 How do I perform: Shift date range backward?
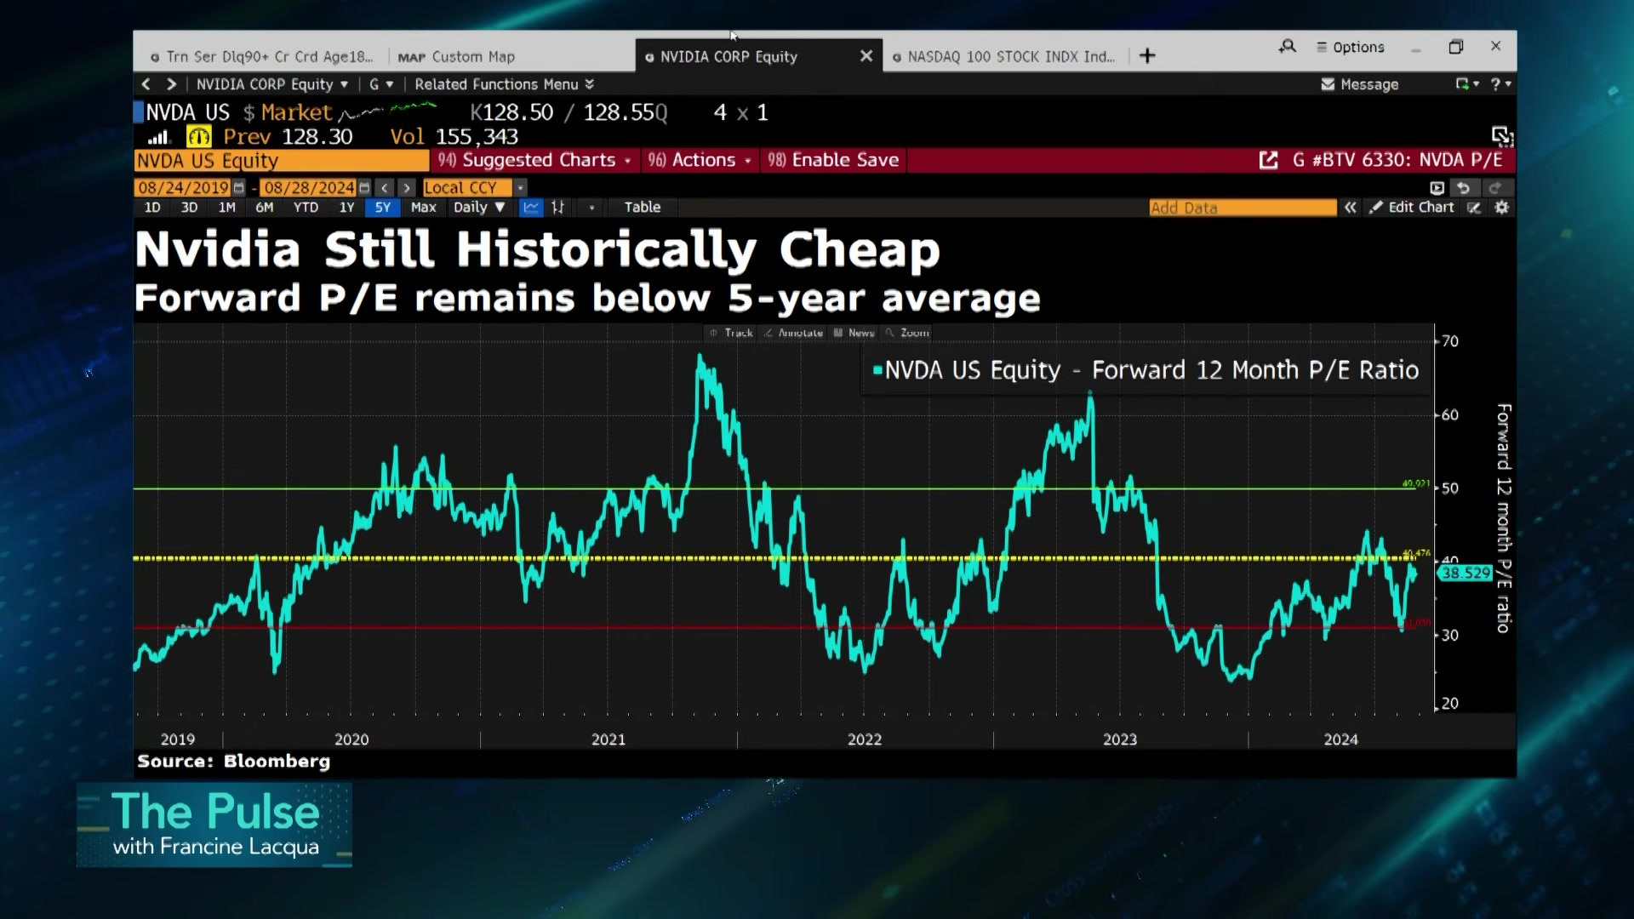coord(385,188)
